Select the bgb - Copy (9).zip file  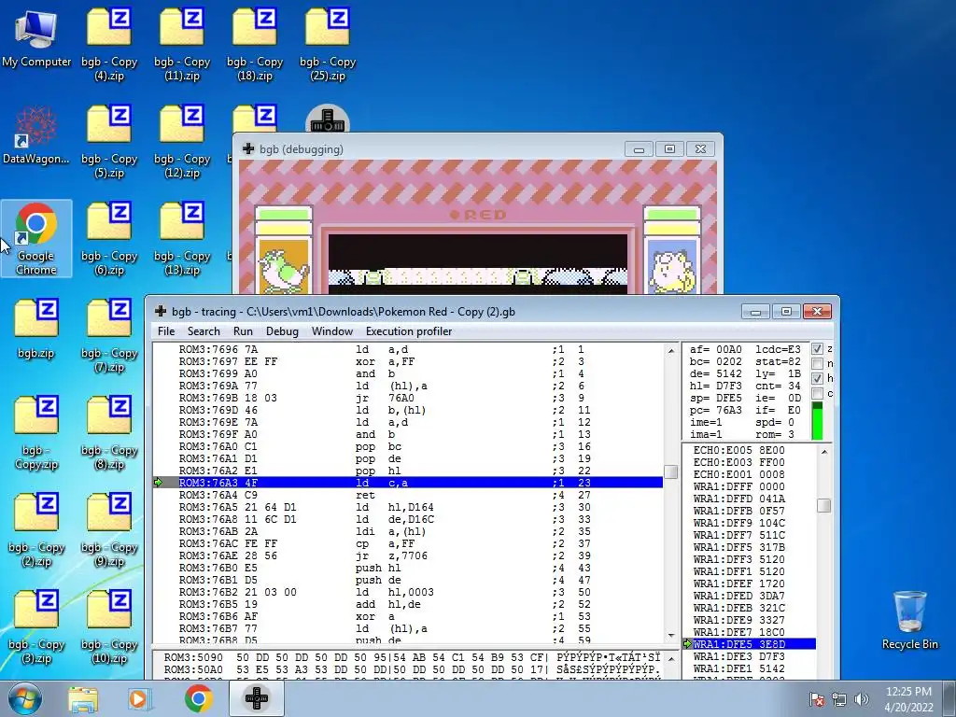(x=109, y=530)
